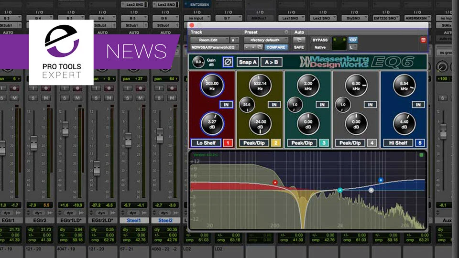Click the 203.00 Hz frequency knob
459x258 pixels.
point(212,86)
